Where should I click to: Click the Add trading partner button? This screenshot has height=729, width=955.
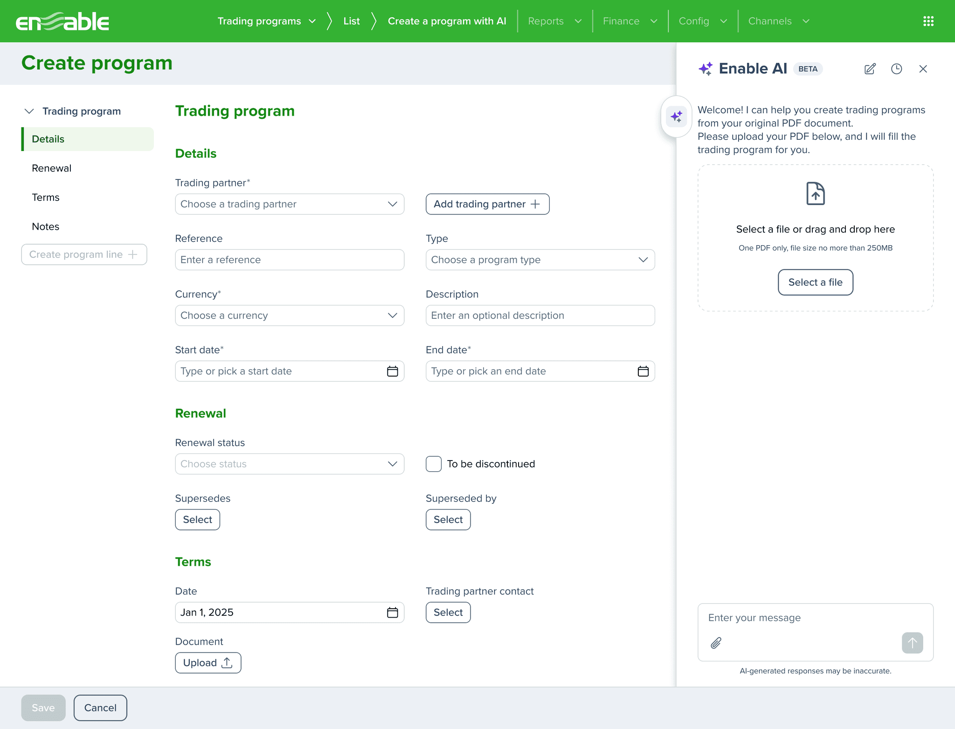(x=487, y=204)
